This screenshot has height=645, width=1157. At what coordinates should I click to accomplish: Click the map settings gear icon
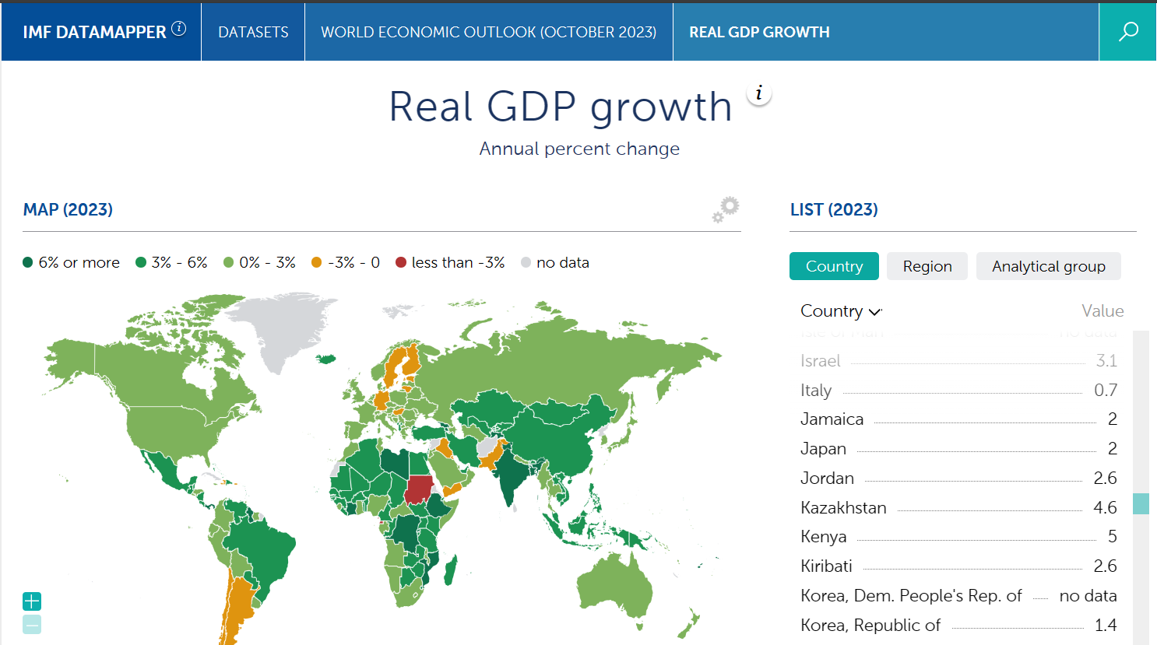pyautogui.click(x=726, y=209)
